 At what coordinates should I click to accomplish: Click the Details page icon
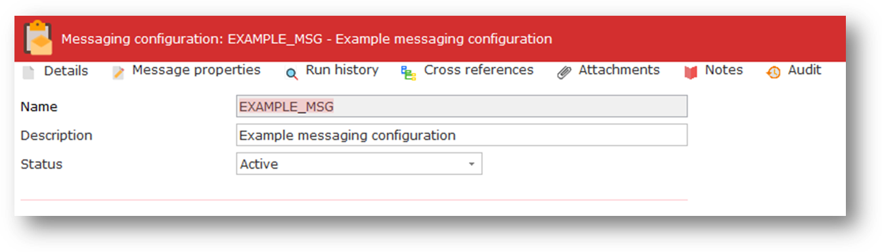pyautogui.click(x=28, y=73)
